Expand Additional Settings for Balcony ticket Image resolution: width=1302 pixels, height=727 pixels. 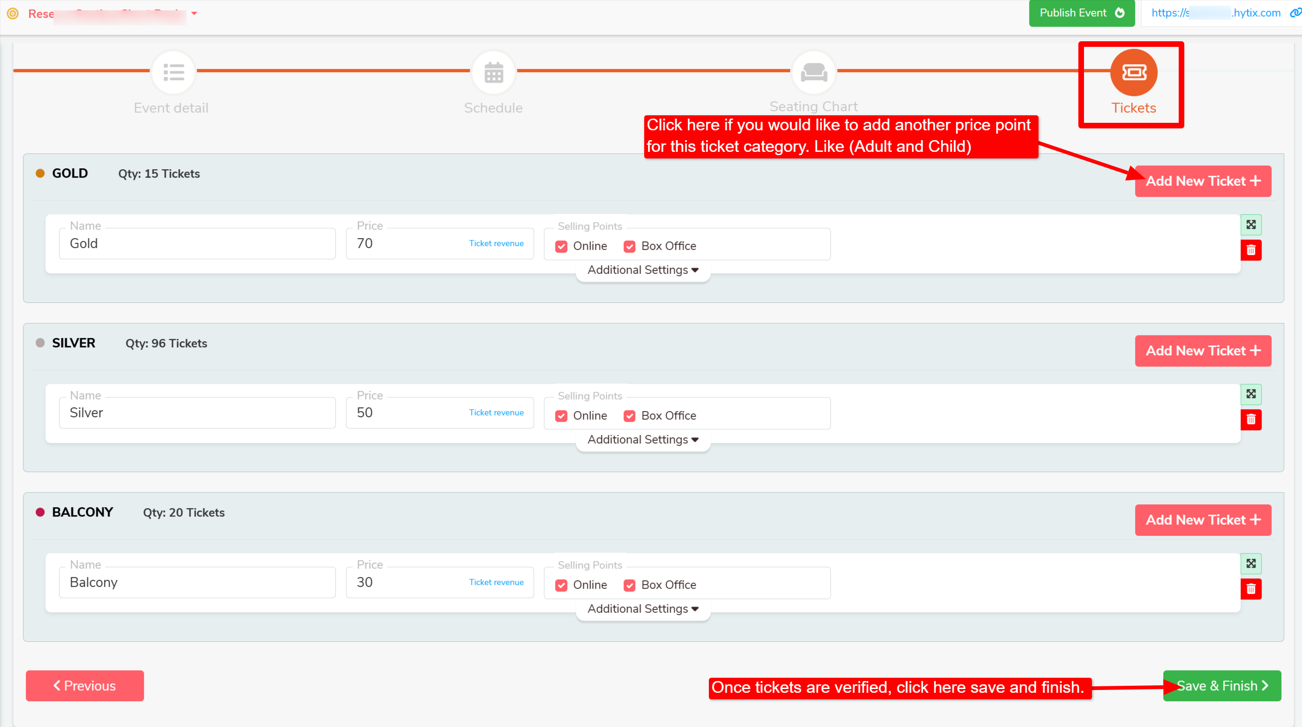pos(643,609)
